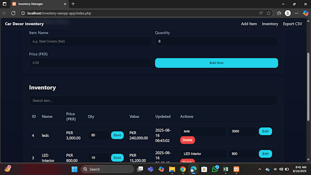Open Task View on the taskbar

[x=140, y=169]
